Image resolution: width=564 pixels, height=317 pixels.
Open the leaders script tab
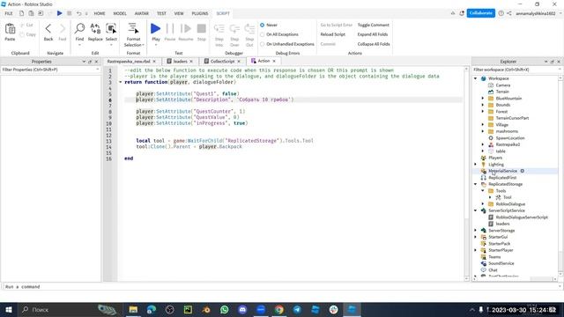(180, 62)
